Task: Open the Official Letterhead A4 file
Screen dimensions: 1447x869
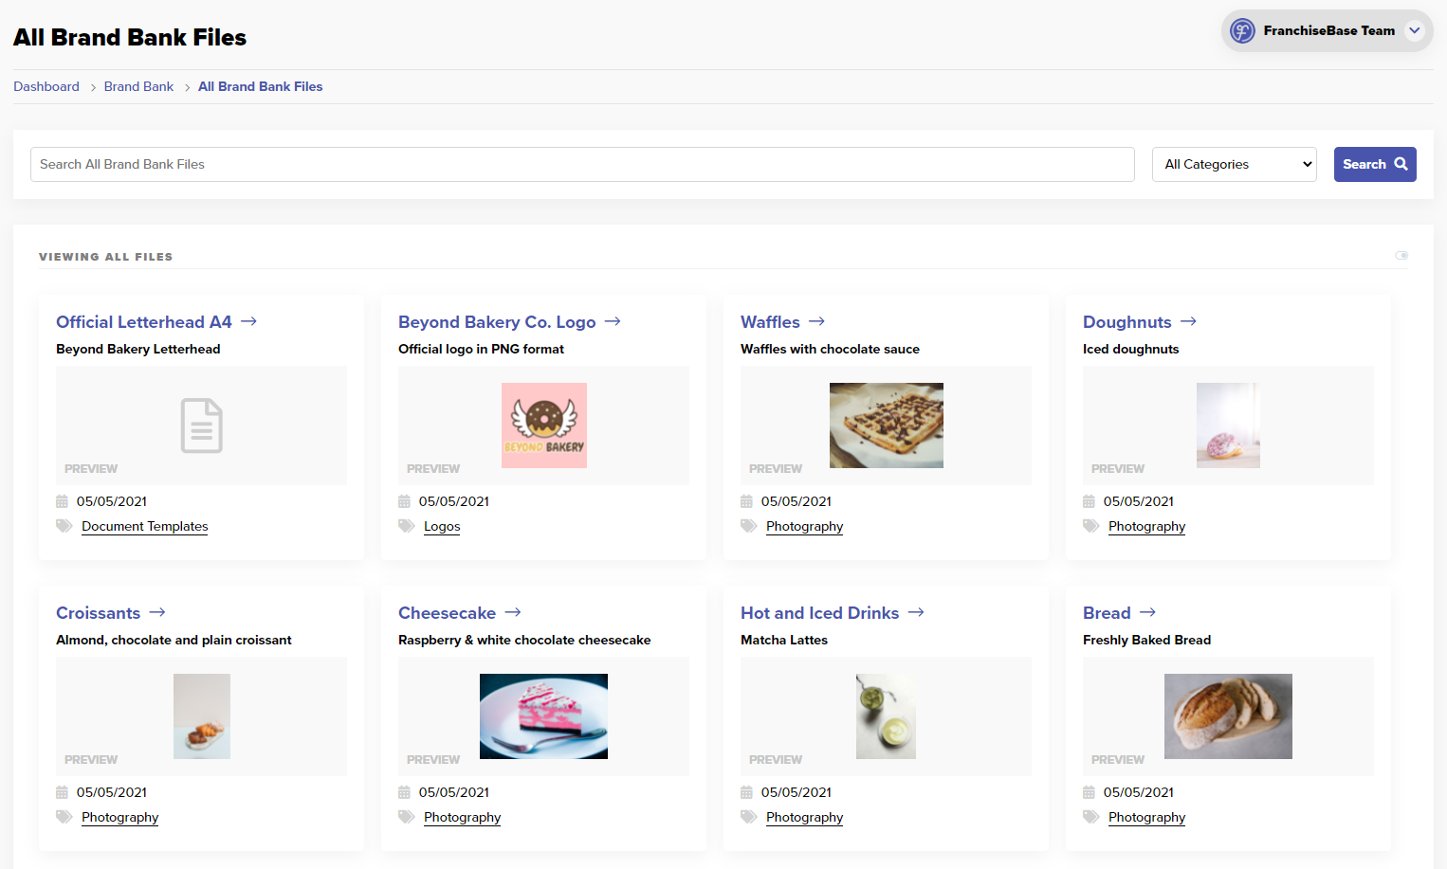Action: click(x=144, y=322)
